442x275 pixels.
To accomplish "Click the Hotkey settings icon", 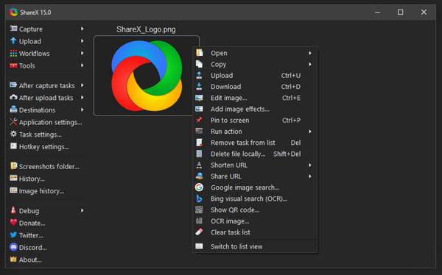I will click(13, 146).
